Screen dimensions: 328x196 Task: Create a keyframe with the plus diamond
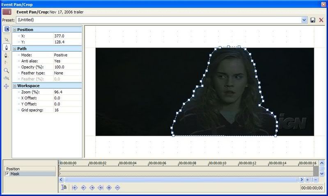click(109, 188)
